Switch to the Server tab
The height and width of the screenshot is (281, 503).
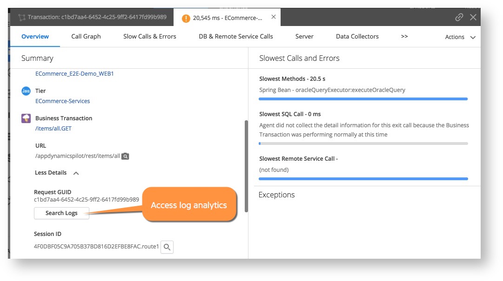(x=304, y=37)
